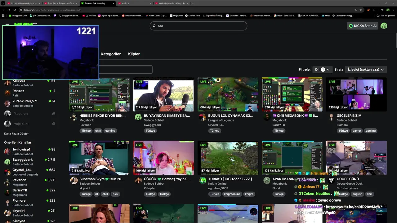397x223 pixels.
Task: Open offline ifkoparan channel in sidebar
Action: pos(30,114)
